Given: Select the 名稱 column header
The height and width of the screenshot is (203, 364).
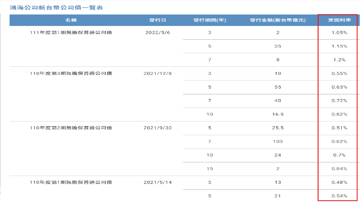Looking at the screenshot, I should click(71, 20).
